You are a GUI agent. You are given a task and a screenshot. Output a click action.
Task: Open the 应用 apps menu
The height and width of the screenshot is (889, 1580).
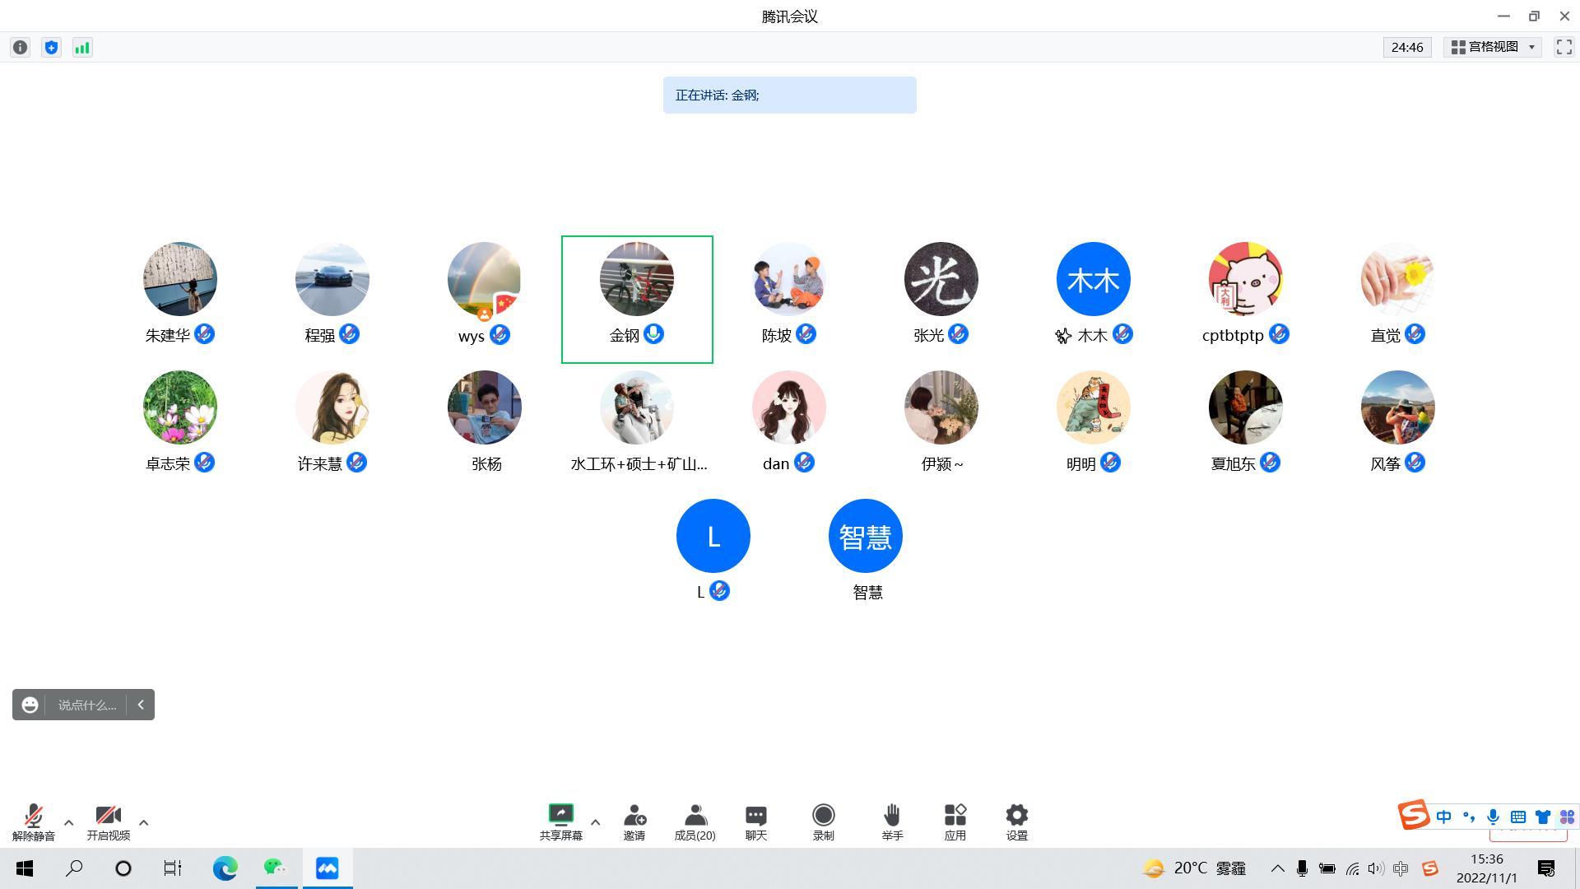[x=955, y=822]
